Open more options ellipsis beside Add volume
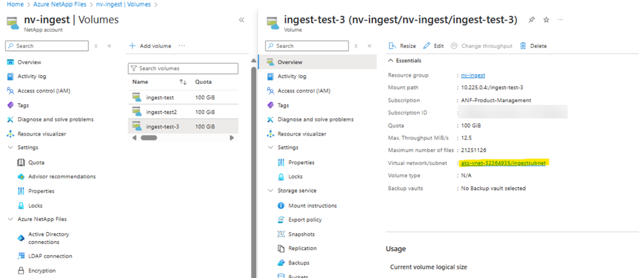 click(182, 46)
